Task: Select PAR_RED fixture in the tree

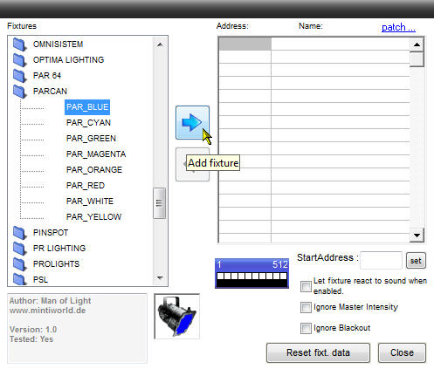Action: coord(86,186)
